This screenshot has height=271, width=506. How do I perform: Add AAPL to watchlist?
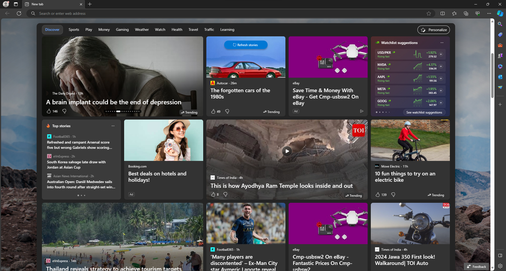pyautogui.click(x=441, y=78)
